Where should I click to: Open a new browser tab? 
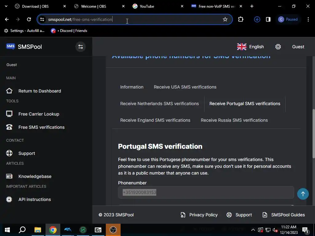click(252, 6)
